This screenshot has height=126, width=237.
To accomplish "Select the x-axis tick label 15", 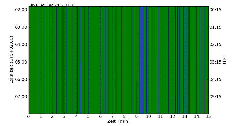I will pos(208,117).
